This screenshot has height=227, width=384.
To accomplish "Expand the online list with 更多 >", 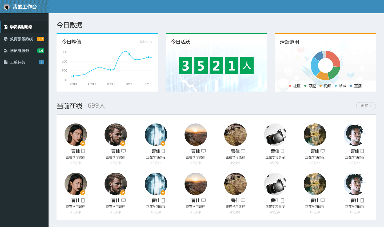I will tap(366, 106).
